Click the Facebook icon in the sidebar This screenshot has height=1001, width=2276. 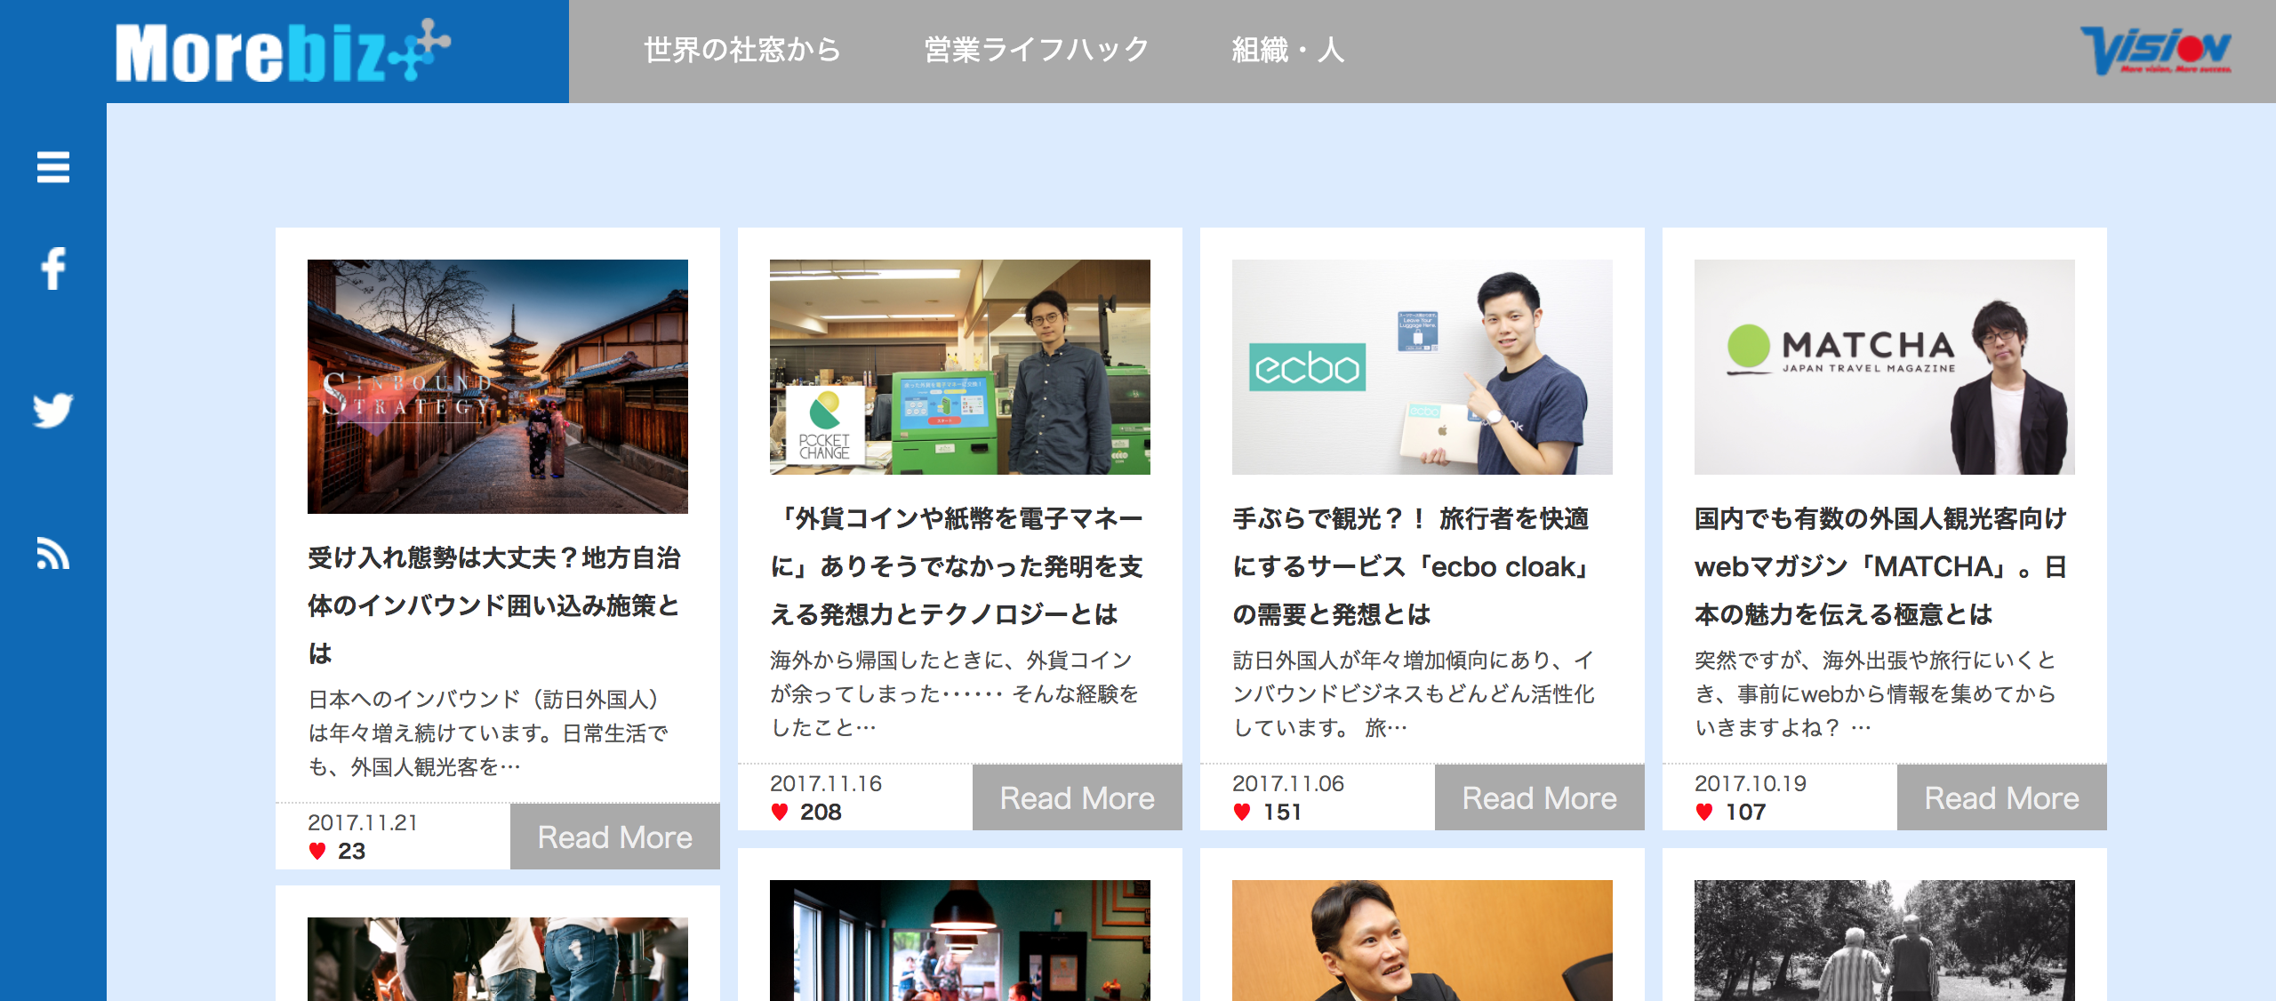pos(53,269)
